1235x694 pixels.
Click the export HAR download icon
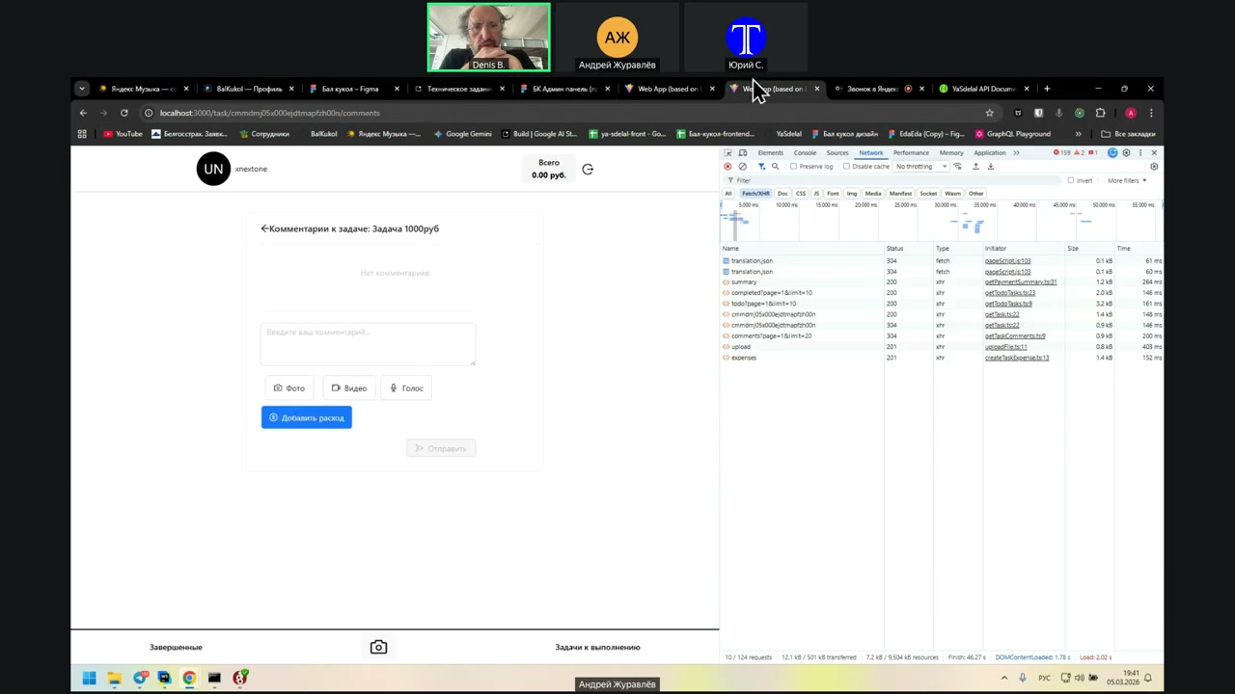click(x=990, y=167)
